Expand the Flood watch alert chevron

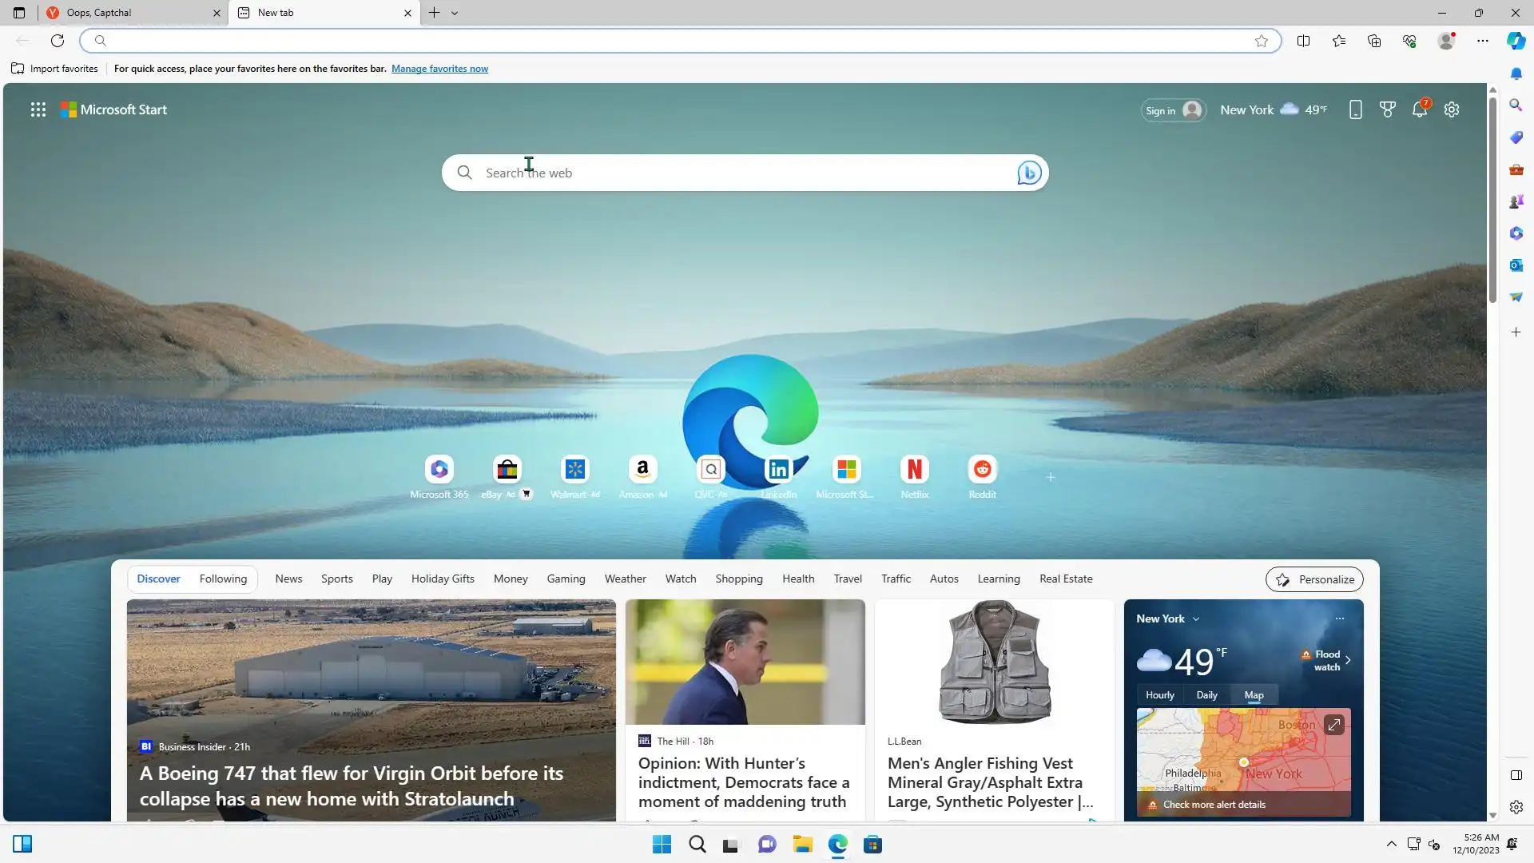(x=1348, y=660)
